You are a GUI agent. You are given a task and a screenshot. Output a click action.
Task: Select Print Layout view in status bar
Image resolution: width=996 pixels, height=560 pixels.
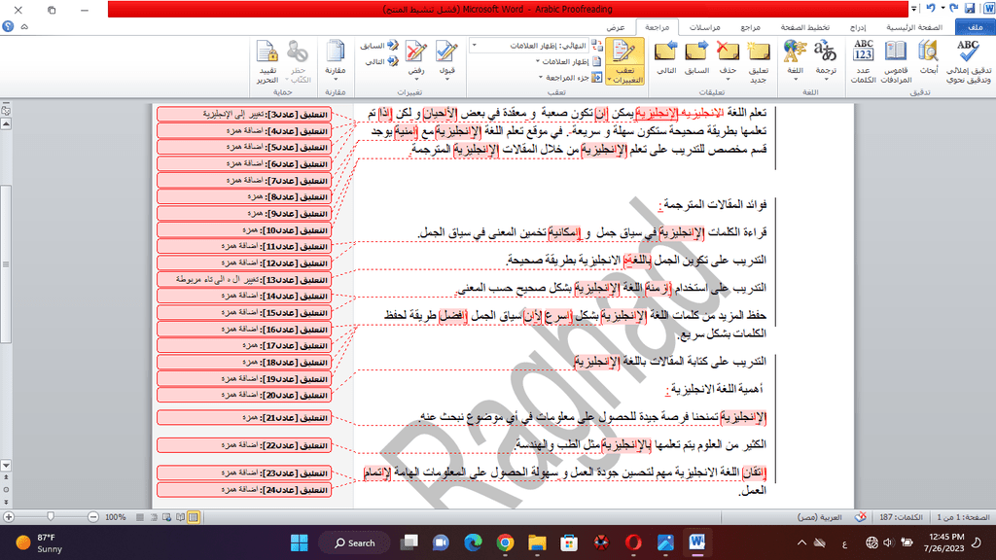(194, 517)
